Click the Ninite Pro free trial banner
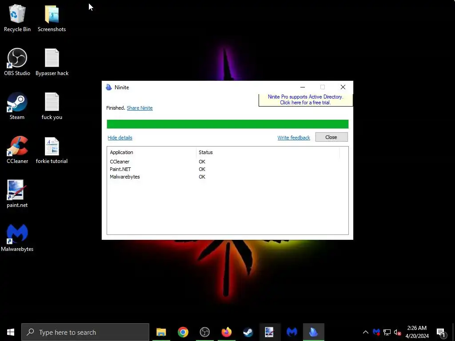455x341 pixels. pyautogui.click(x=306, y=100)
